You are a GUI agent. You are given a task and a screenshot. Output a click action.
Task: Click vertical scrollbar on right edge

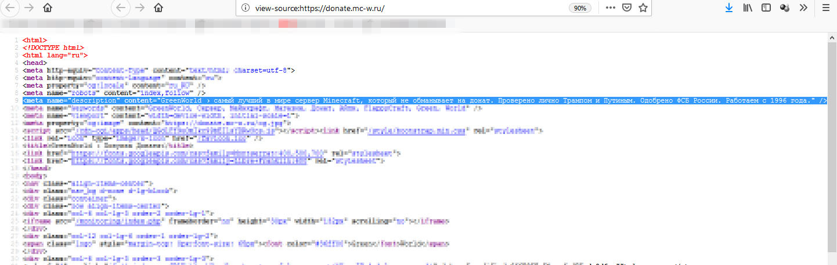pyautogui.click(x=832, y=148)
